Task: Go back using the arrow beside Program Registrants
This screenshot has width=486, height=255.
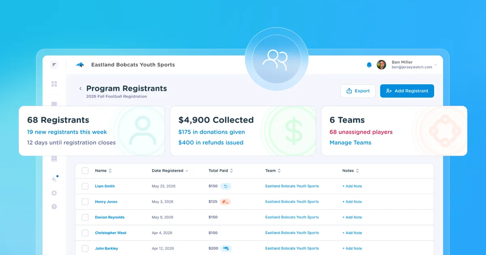Action: click(80, 89)
